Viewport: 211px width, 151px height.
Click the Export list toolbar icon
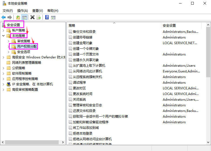(x=39, y=17)
